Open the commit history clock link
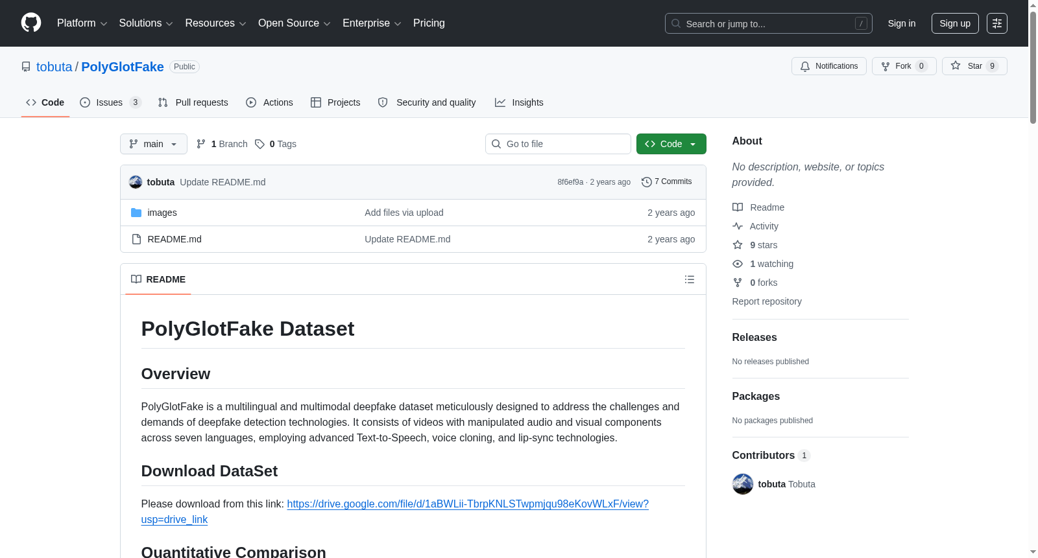1038x558 pixels. 666,182
